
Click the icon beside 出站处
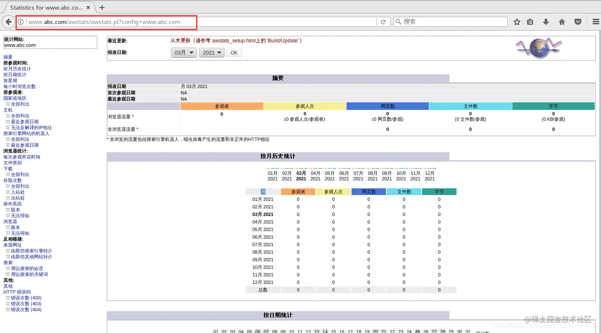tap(8, 198)
